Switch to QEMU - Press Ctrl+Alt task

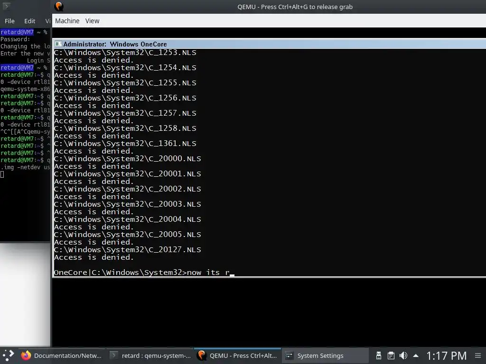click(x=238, y=355)
